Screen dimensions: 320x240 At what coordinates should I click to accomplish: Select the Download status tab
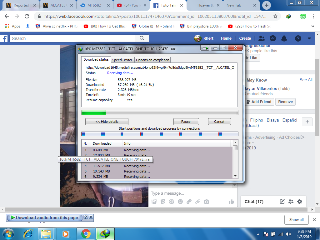click(96, 59)
